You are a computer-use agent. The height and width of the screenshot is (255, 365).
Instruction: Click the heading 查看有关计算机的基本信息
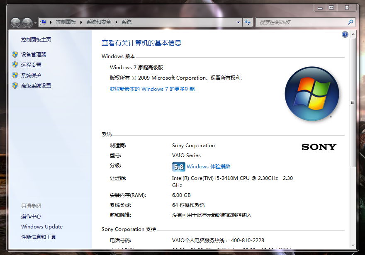tap(141, 43)
